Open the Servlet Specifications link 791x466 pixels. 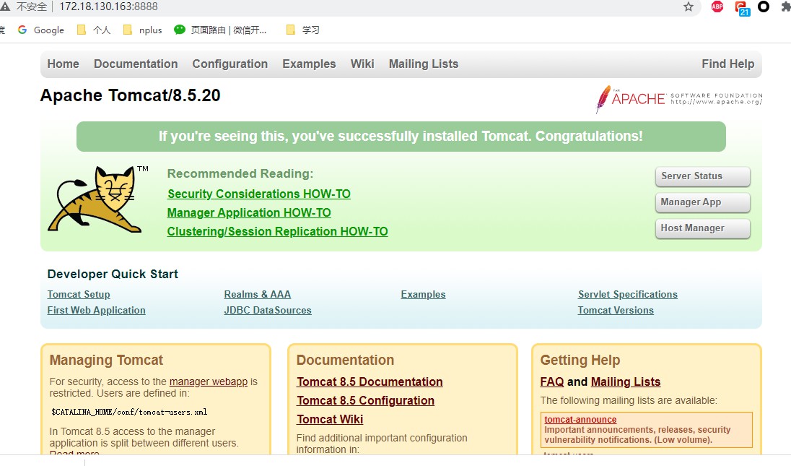click(628, 294)
